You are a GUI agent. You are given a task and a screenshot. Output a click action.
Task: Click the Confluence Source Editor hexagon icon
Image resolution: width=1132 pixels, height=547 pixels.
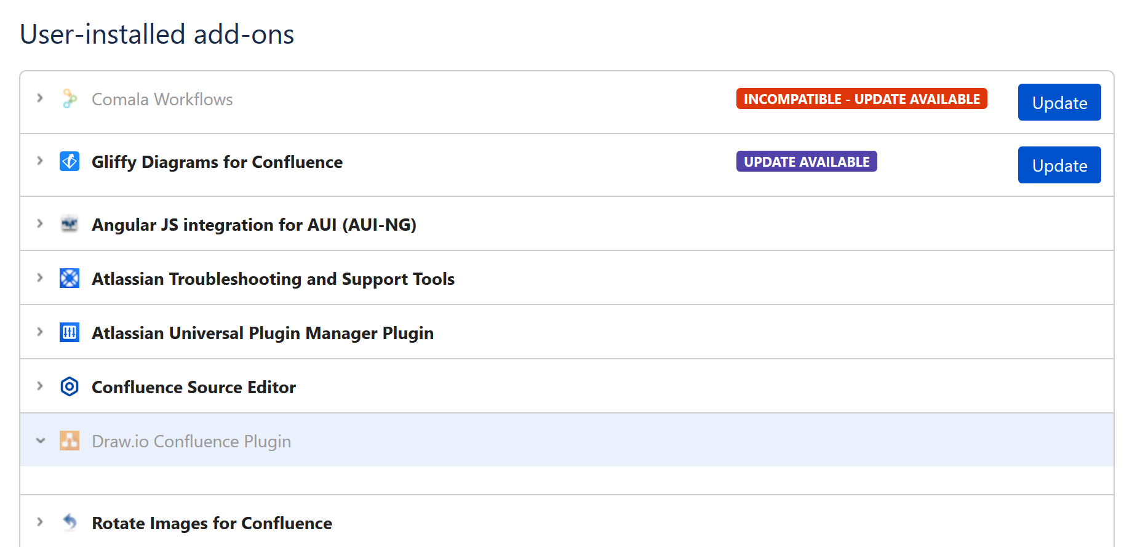[x=70, y=386]
